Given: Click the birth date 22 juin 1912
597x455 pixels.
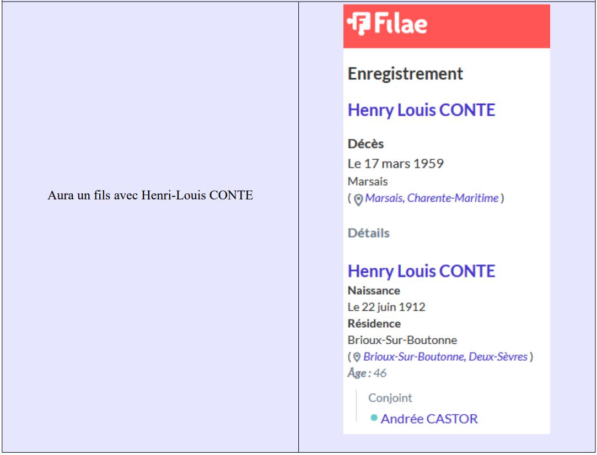Looking at the screenshot, I should (386, 307).
